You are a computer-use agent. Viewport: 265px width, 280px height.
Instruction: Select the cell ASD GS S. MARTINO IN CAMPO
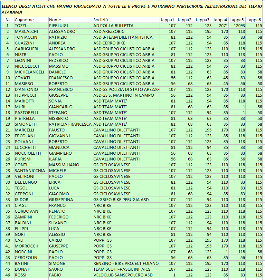[126, 95]
